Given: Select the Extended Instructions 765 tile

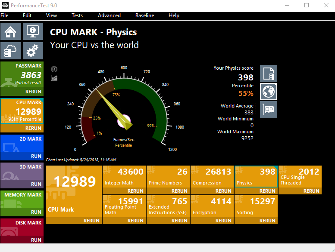Looking at the screenshot, I should tap(168, 206).
